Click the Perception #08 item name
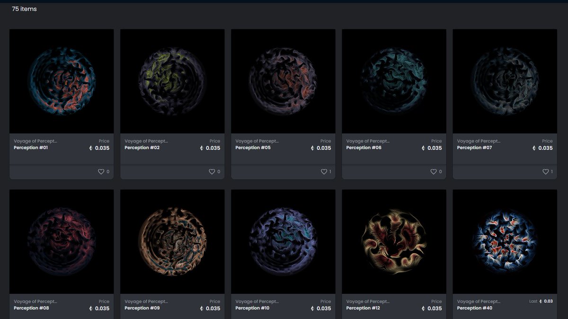The width and height of the screenshot is (568, 319). click(31, 308)
